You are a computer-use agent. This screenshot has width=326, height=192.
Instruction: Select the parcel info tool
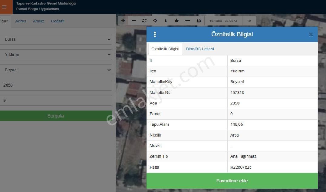click(x=166, y=20)
